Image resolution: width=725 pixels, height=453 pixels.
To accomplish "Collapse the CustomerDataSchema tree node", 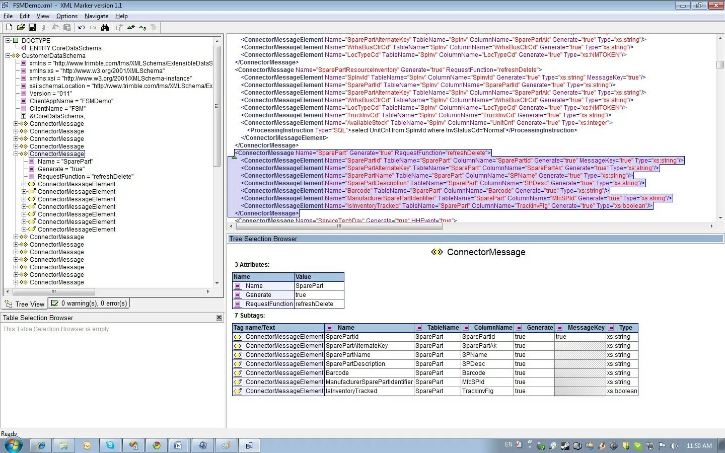I will point(8,55).
